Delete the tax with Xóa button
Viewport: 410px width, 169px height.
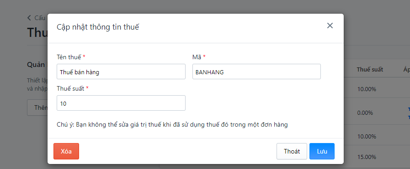tap(66, 151)
